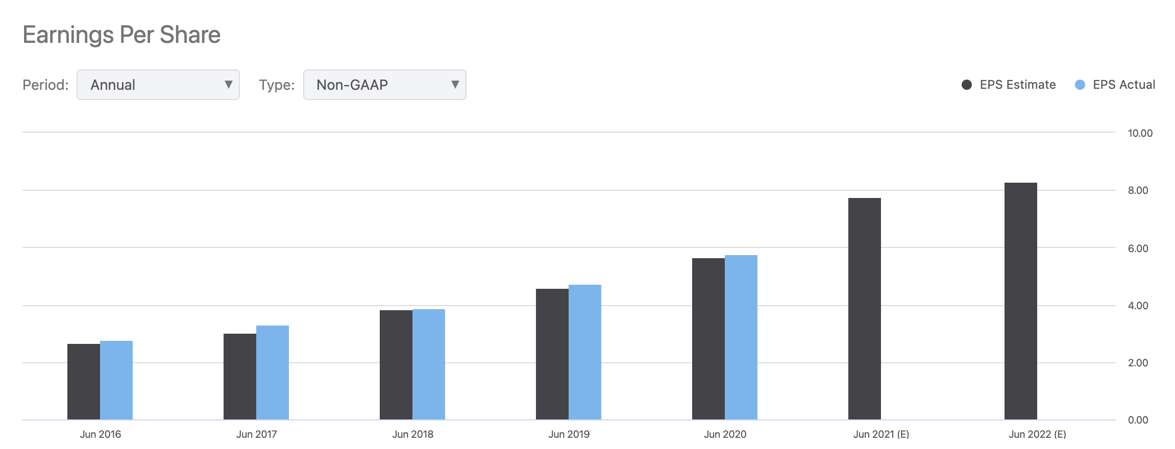The height and width of the screenshot is (449, 1175).
Task: Select the Jun 2018 EPS Estimate bar
Action: coord(396,365)
